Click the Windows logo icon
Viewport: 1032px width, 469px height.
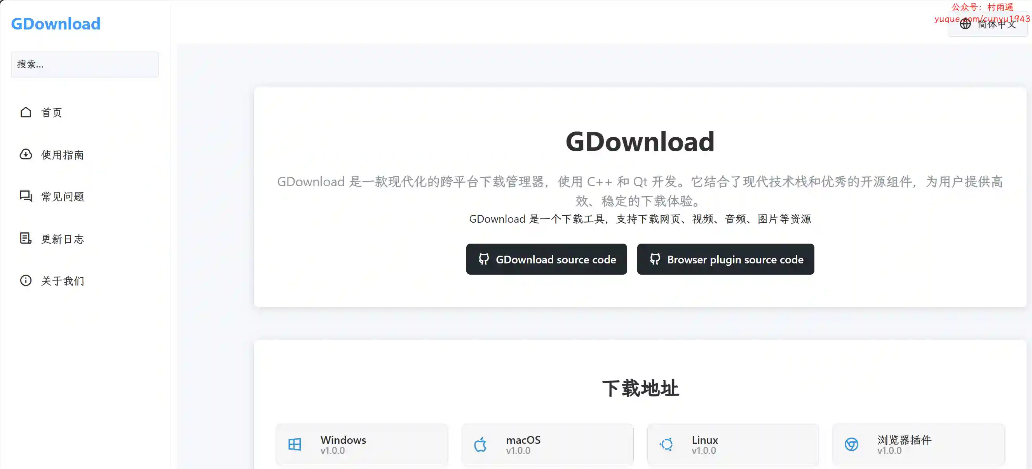295,444
